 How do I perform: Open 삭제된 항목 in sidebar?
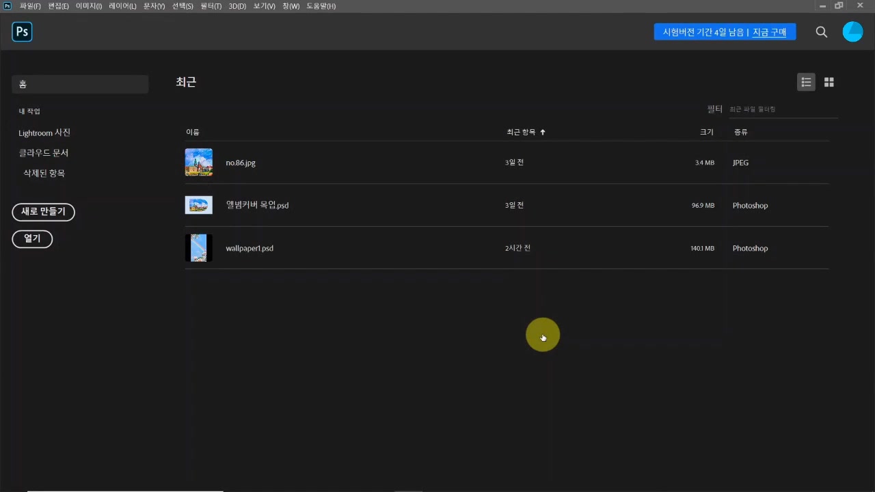tap(44, 174)
